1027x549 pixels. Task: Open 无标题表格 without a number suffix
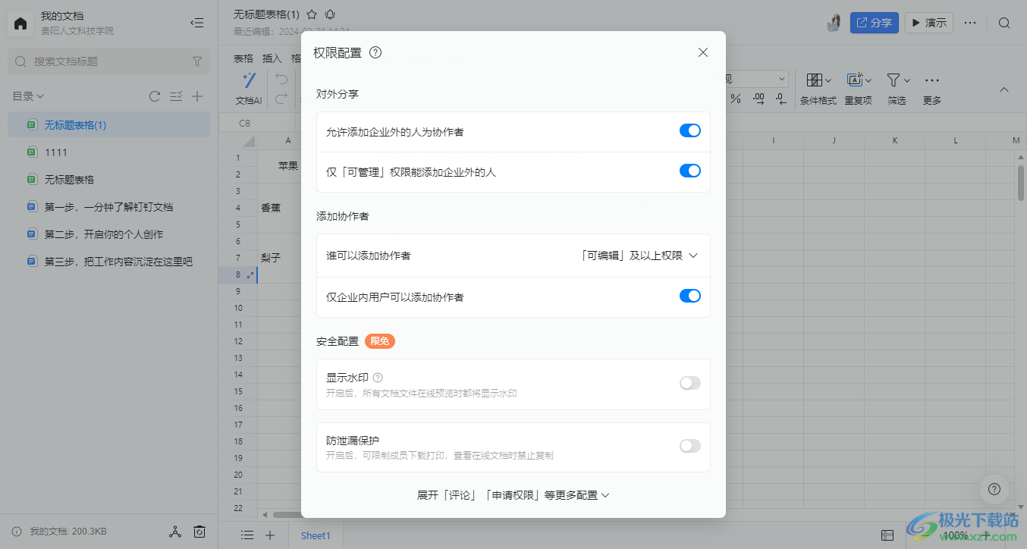pos(108,180)
